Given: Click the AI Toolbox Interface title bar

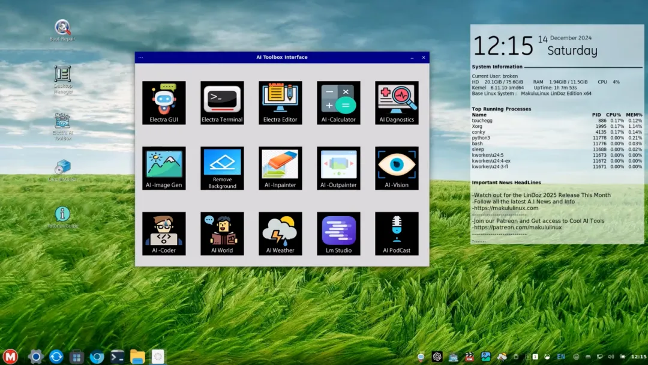Looking at the screenshot, I should click(x=282, y=57).
